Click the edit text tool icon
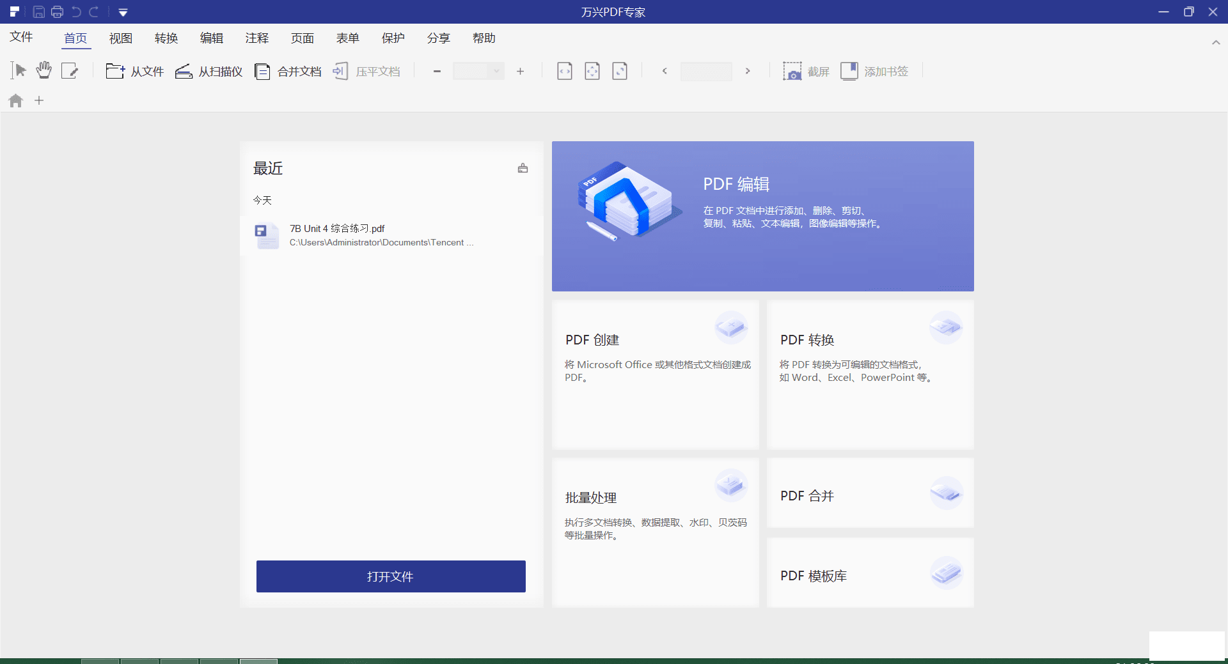Screen dimensions: 1228x664 click(69, 70)
